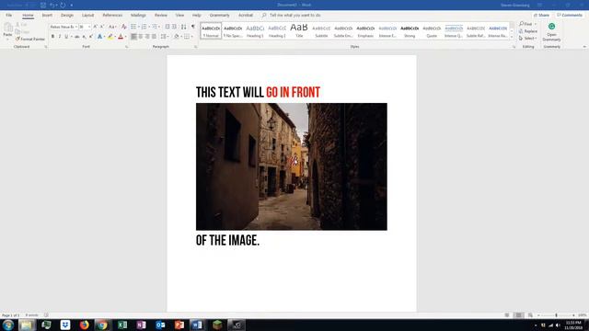The height and width of the screenshot is (331, 589).
Task: Open Line and Paragraph Spacing dropdown
Action: (165, 37)
